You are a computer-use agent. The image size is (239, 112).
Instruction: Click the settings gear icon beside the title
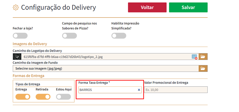16,7
